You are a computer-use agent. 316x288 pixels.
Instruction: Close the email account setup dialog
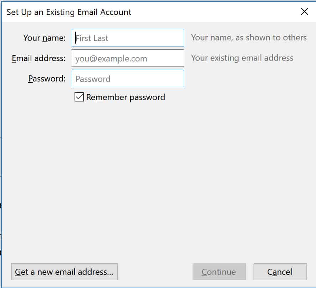pyautogui.click(x=304, y=12)
